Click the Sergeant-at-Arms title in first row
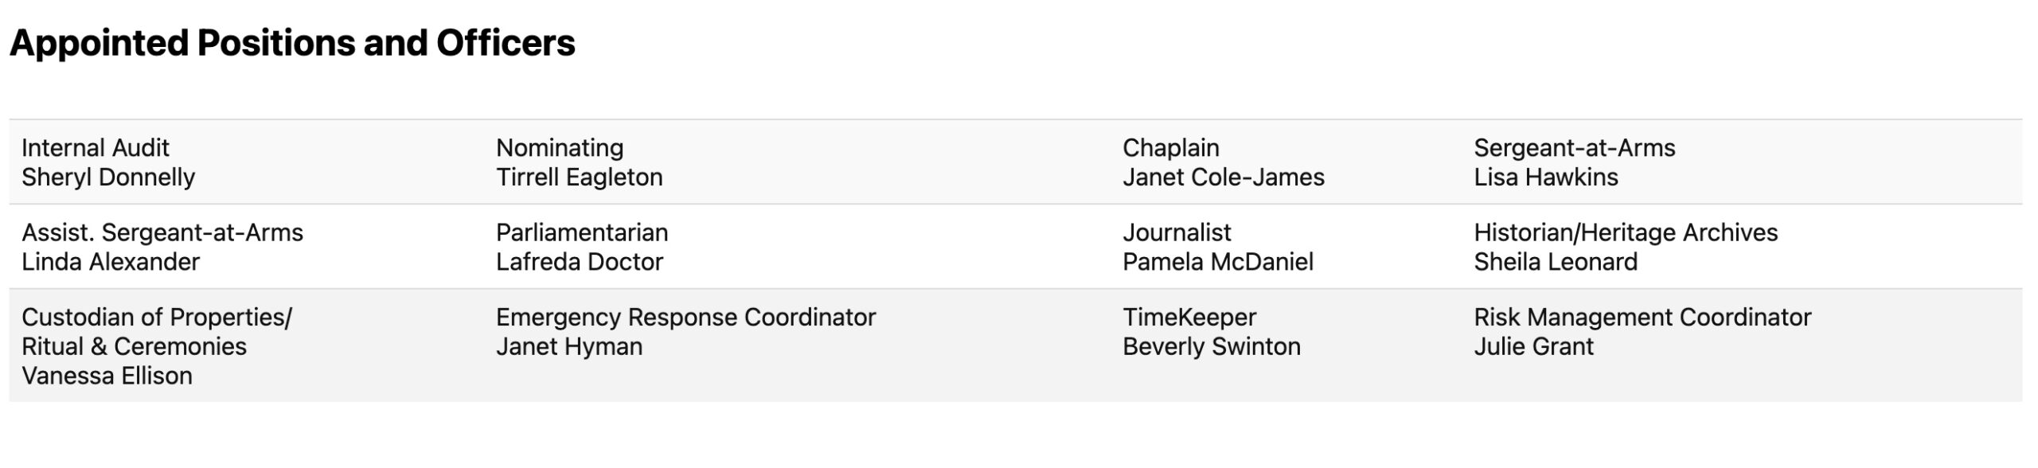2038x468 pixels. [x=1574, y=148]
